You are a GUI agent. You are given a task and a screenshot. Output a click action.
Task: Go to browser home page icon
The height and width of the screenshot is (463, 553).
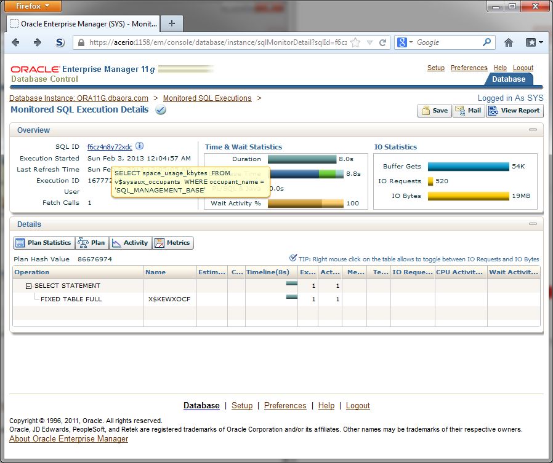pyautogui.click(x=508, y=42)
